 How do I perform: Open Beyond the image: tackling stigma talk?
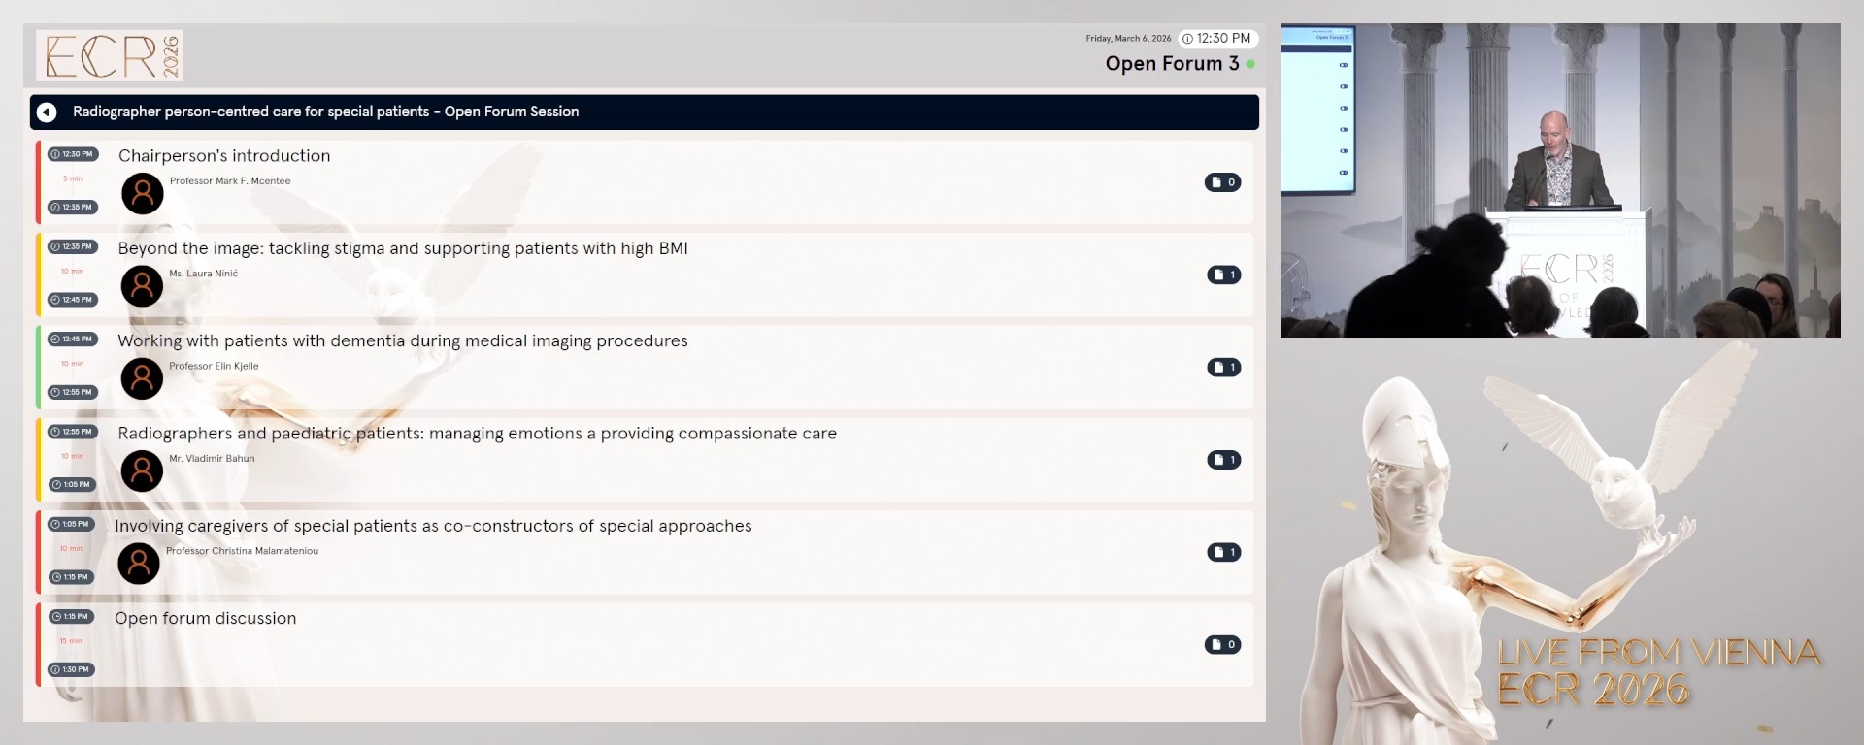pos(403,248)
